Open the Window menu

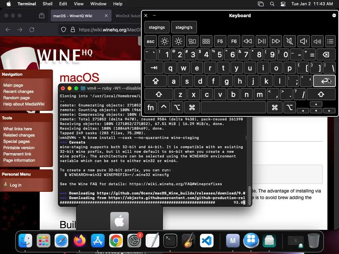98,4
